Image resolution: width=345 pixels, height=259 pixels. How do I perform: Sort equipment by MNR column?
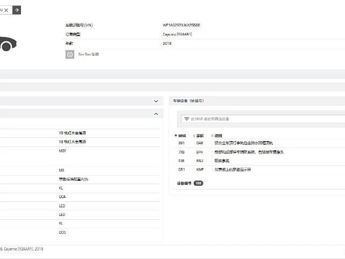point(180,136)
